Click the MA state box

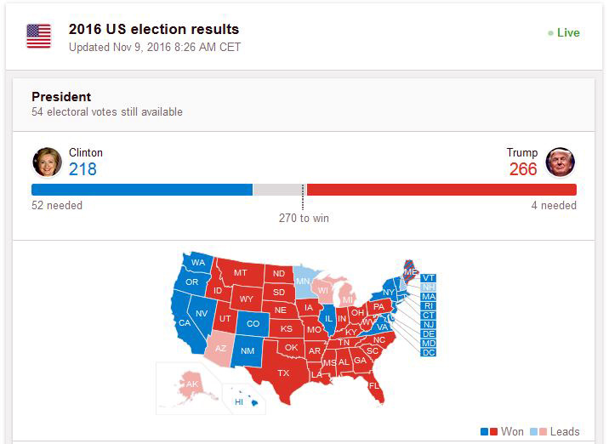click(x=429, y=297)
